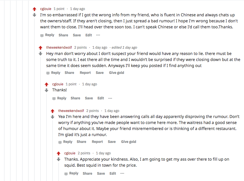Upvote cglouie's top embarrassed comment
Viewport: 244px width, 181px height.
(x=34, y=9)
